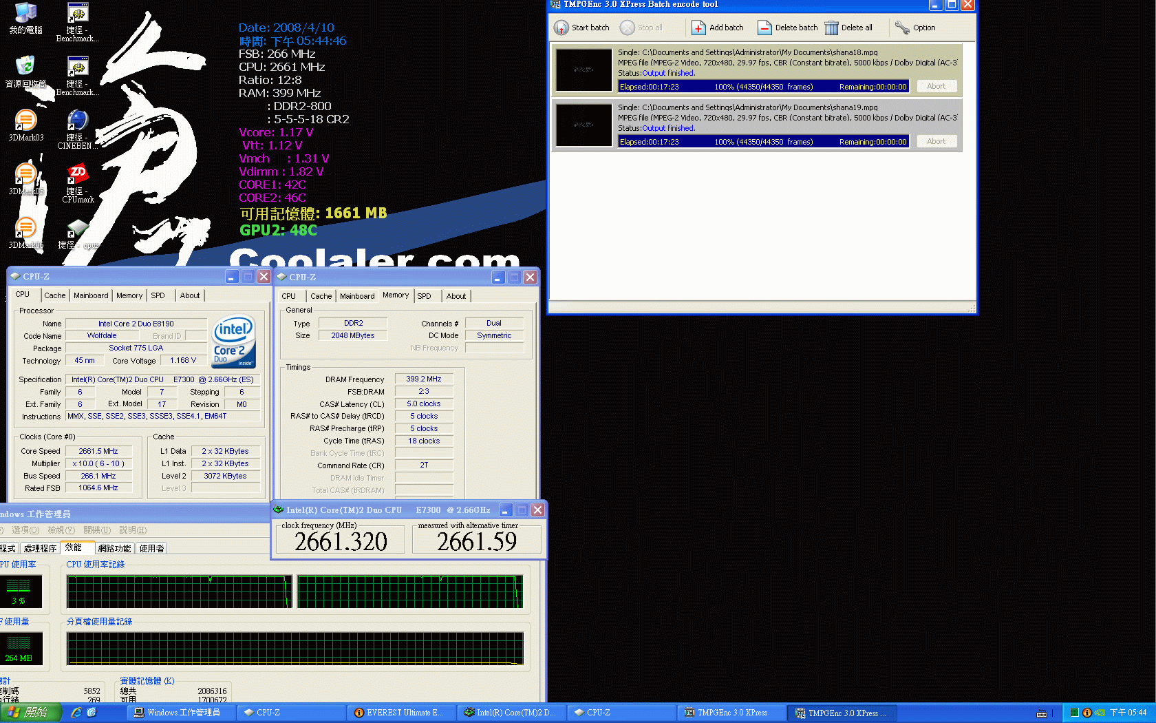Switch to the Cache tab in left CPU-Z
The image size is (1156, 723).
pyautogui.click(x=55, y=295)
